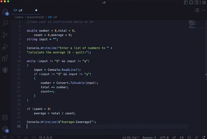Split the editor to the right
Viewport: 207px width, 139px height.
[197, 10]
